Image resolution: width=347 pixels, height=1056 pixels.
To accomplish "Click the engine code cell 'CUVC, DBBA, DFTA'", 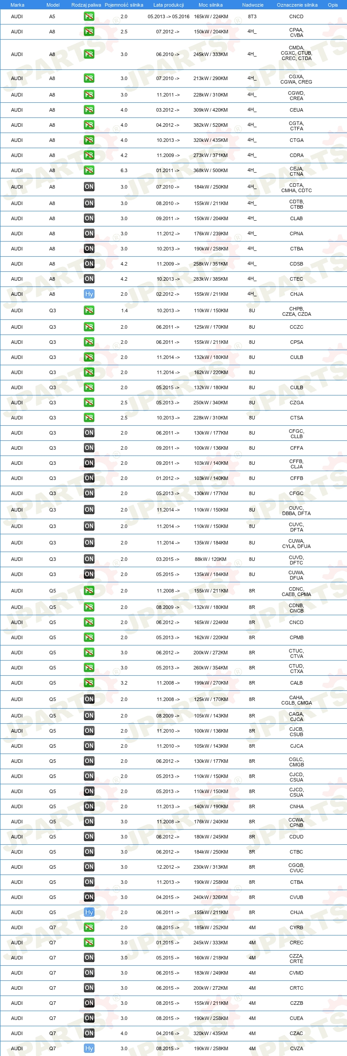I will 296,511.
